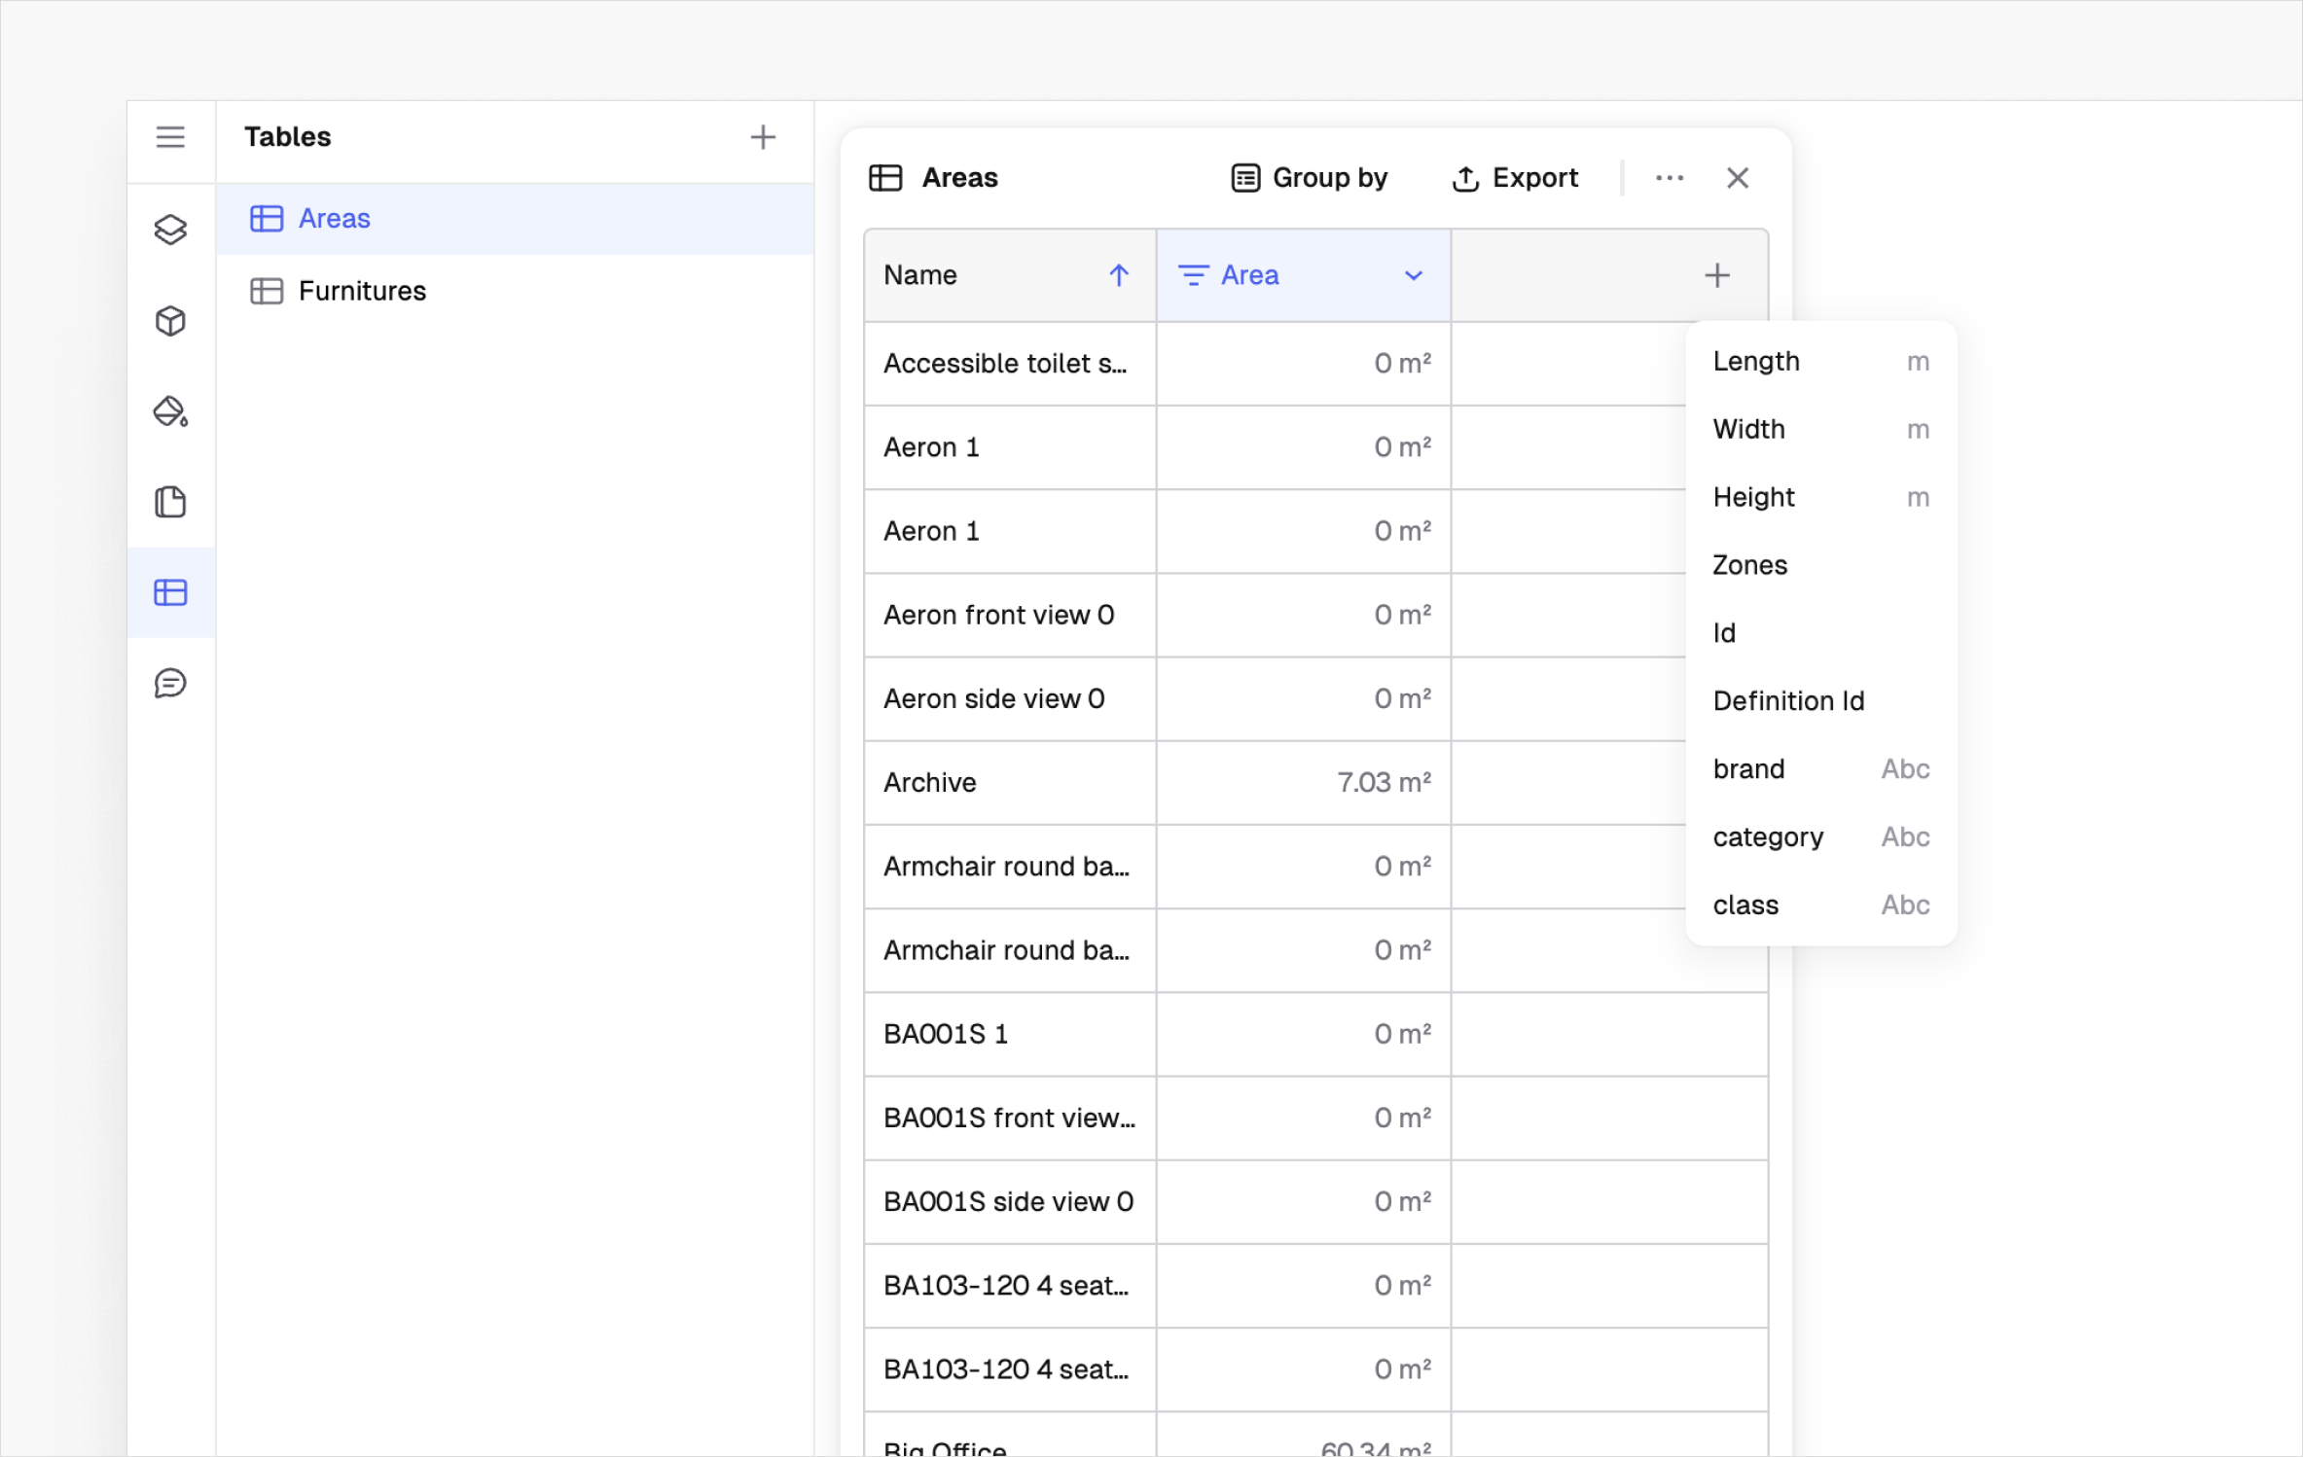Click the Export button
2303x1457 pixels.
point(1515,178)
